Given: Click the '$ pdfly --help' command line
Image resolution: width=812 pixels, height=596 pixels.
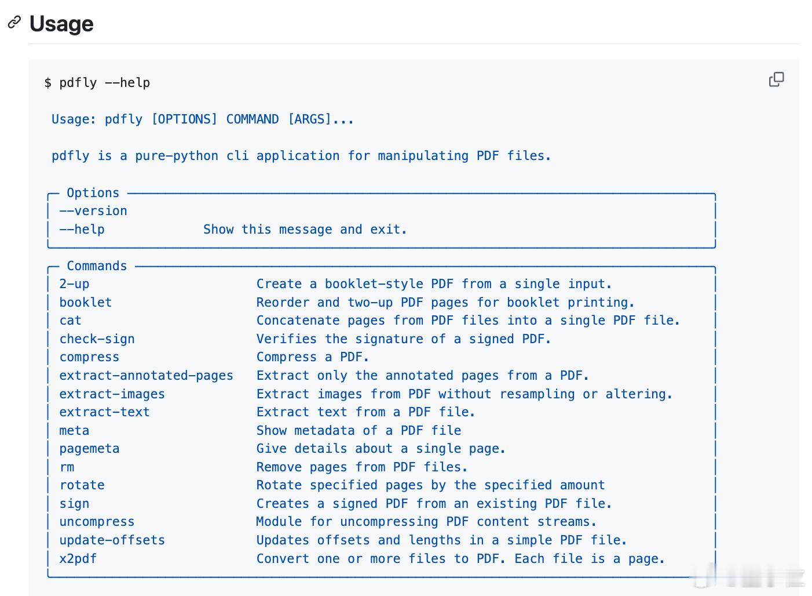Looking at the screenshot, I should coord(97,83).
